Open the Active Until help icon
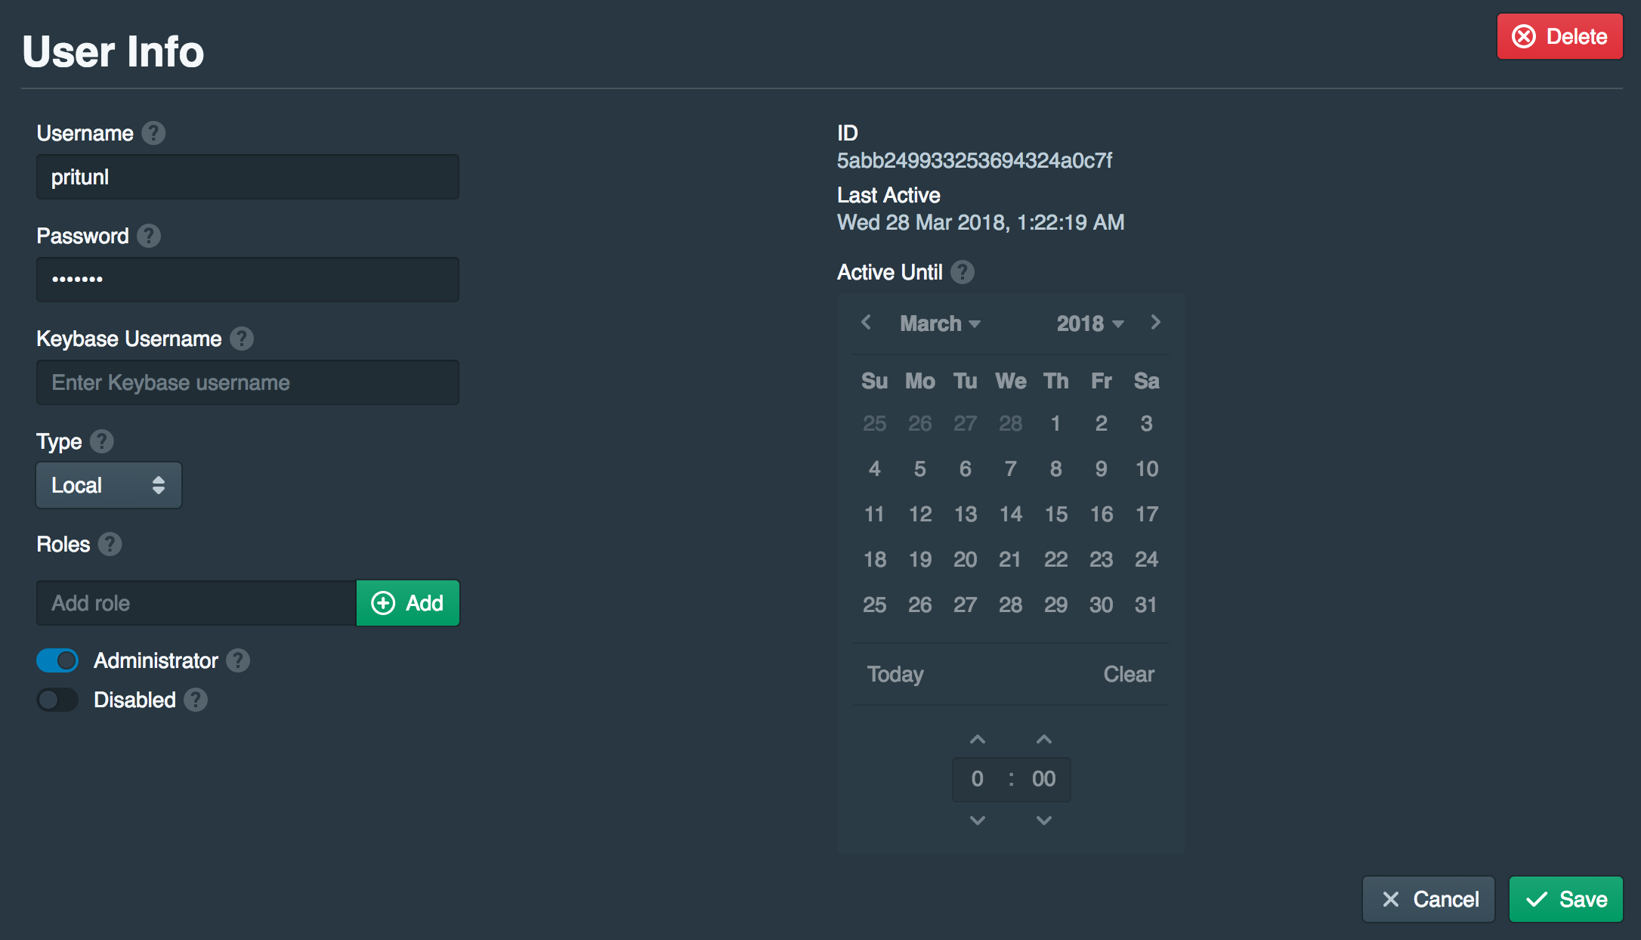 [963, 272]
